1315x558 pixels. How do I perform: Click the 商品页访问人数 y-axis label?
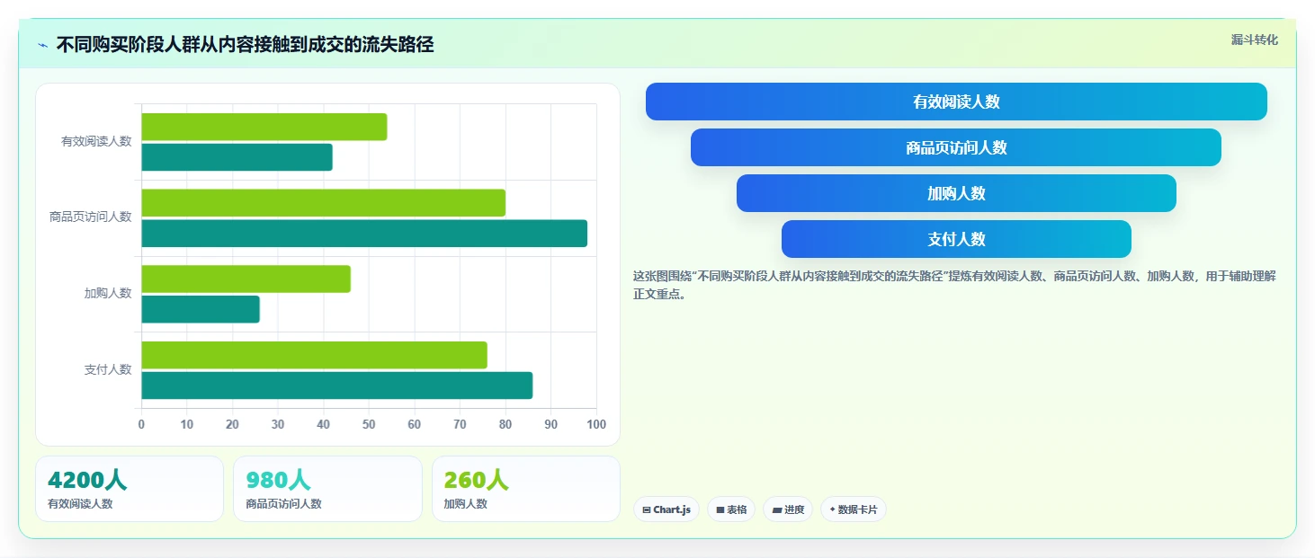(91, 217)
